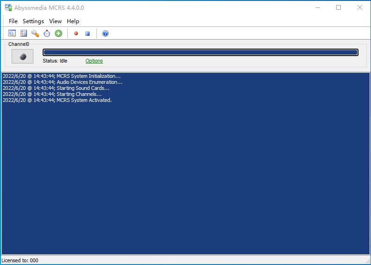
Task: Open the File menu
Action: [x=13, y=21]
